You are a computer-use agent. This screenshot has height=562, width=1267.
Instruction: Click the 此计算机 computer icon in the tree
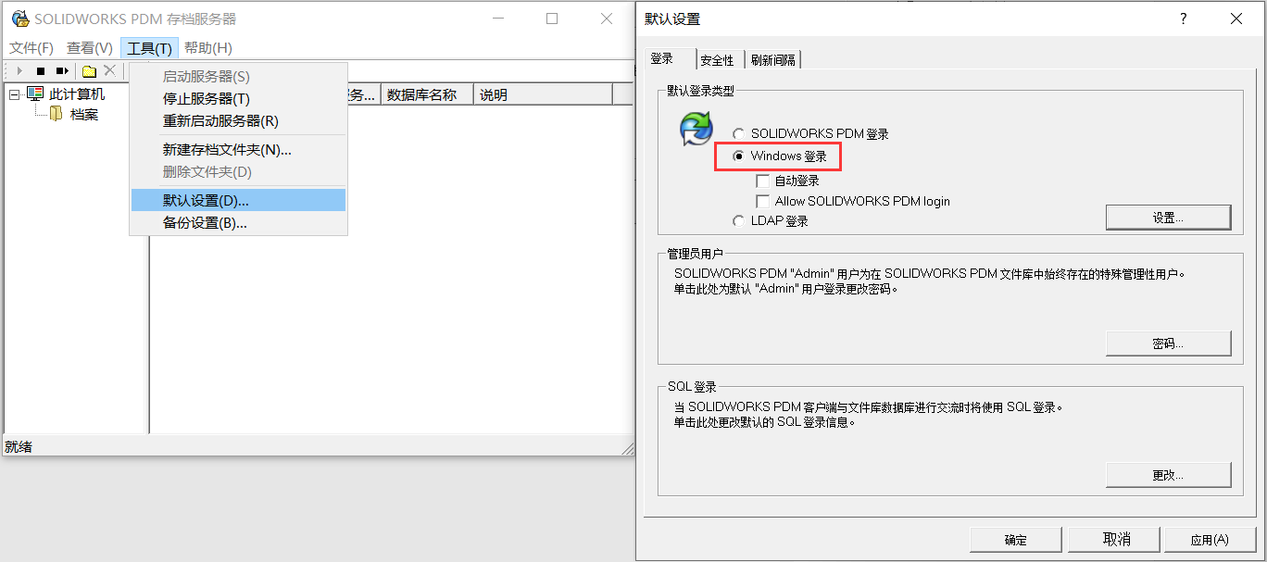(x=33, y=94)
